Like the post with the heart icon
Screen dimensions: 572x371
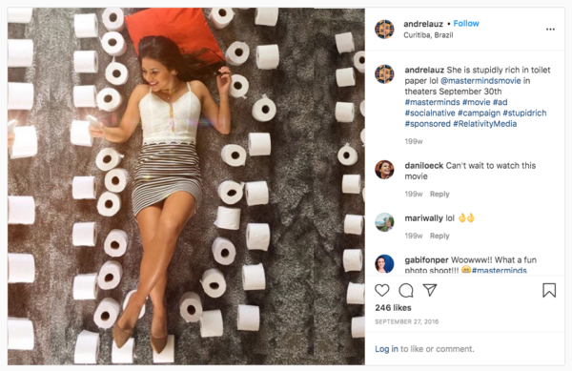click(382, 290)
